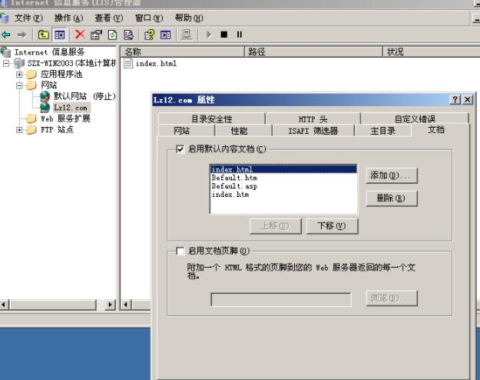Click the 状况 column header
Image resolution: width=480 pixels, height=380 pixels.
click(x=432, y=52)
